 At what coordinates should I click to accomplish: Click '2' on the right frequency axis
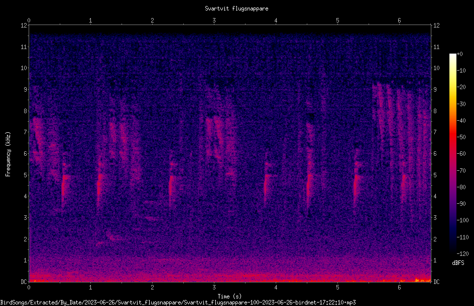tap(435, 239)
